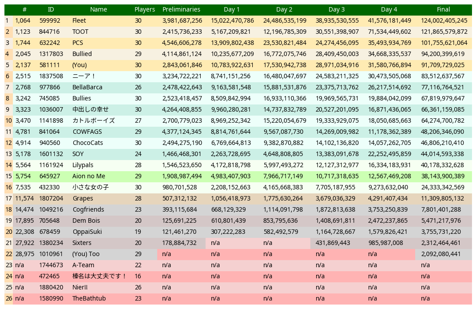This screenshot has height=309, width=476.
Task: Click NierII's ID 1880420
Action: pos(51,287)
